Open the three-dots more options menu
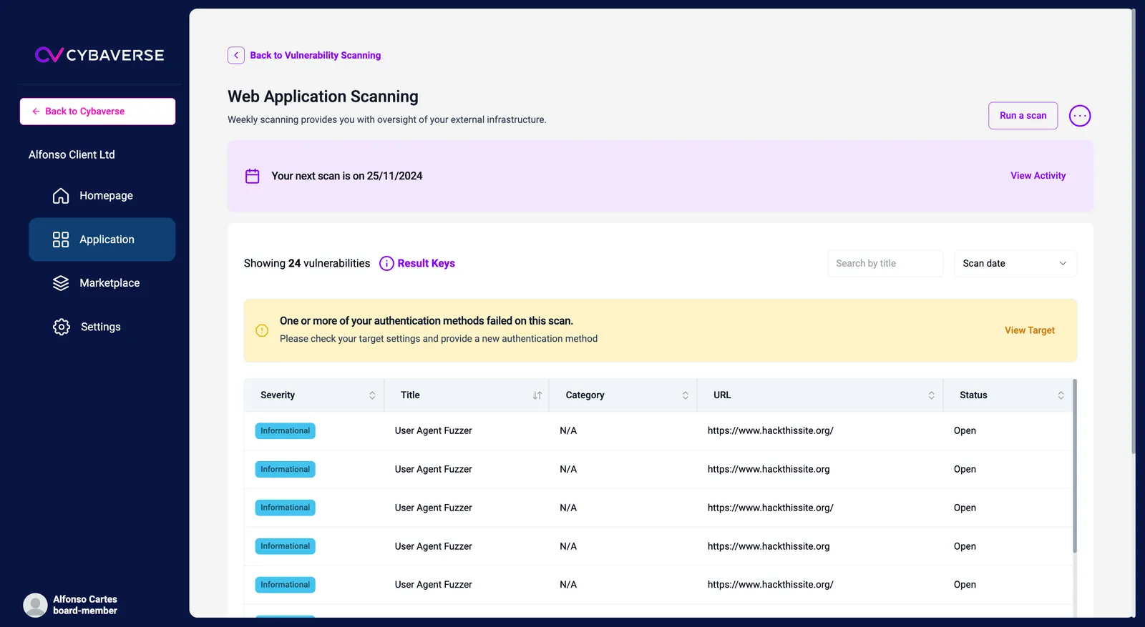The width and height of the screenshot is (1145, 627). point(1079,116)
